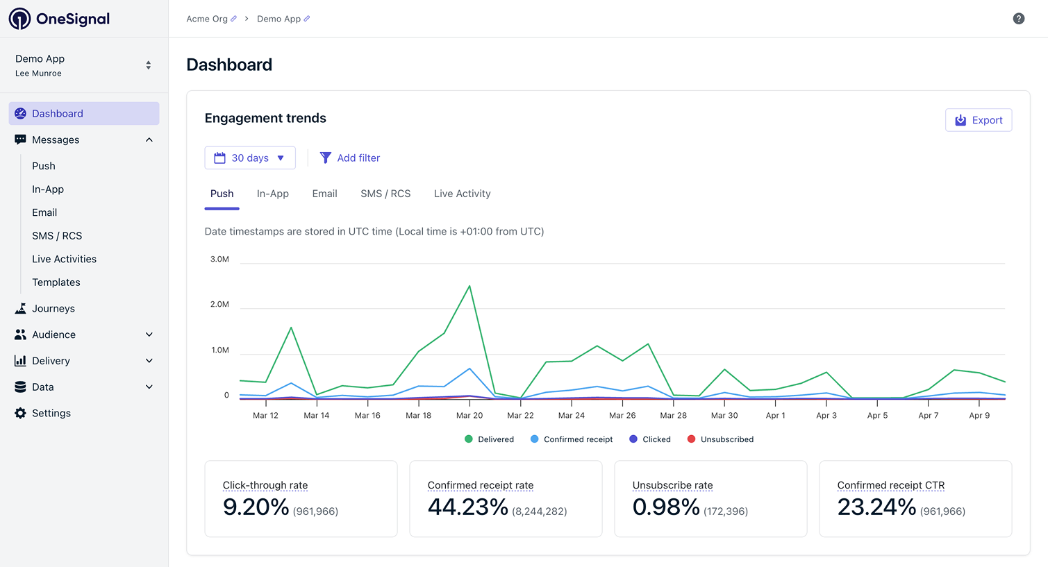Viewport: 1048px width, 567px height.
Task: Select Dashboard in the sidebar
Action: coord(84,114)
